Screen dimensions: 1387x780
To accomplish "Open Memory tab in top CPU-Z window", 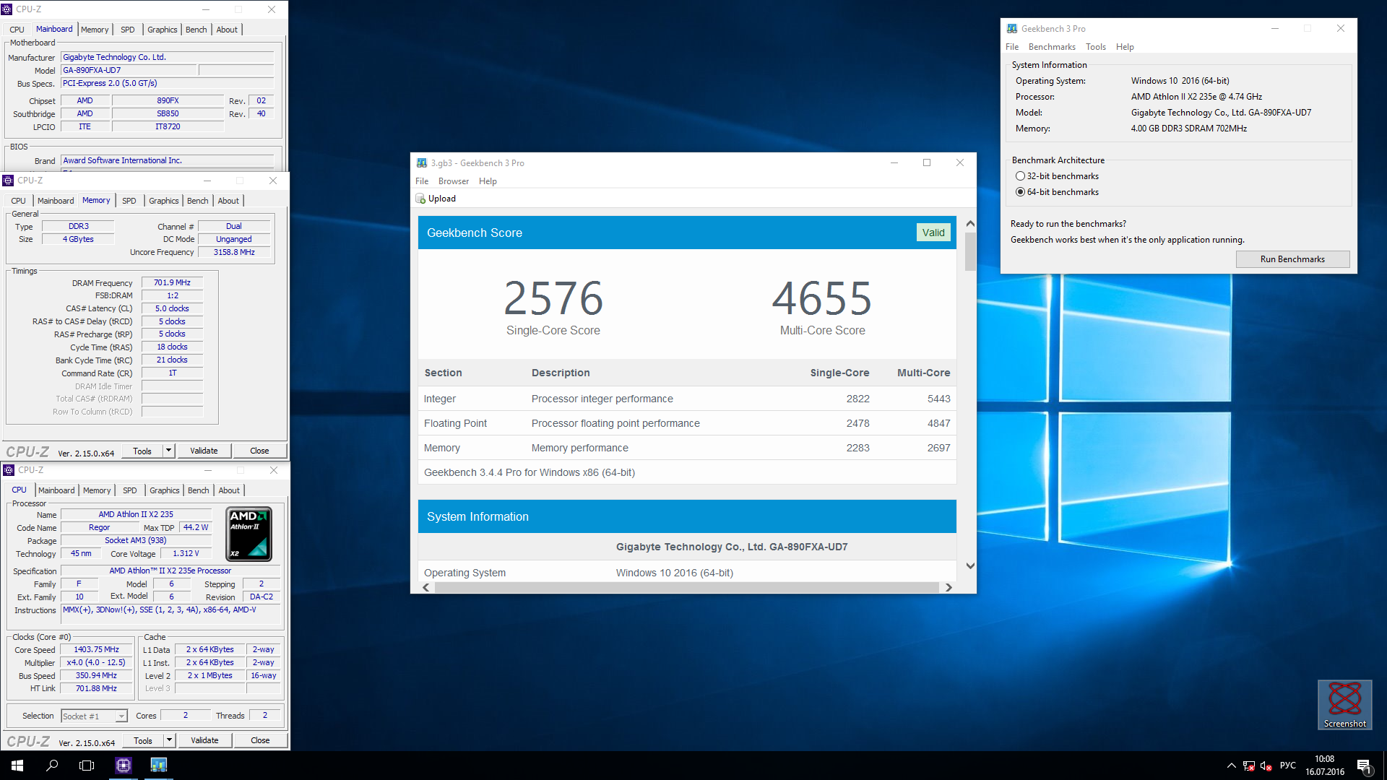I will [x=95, y=30].
